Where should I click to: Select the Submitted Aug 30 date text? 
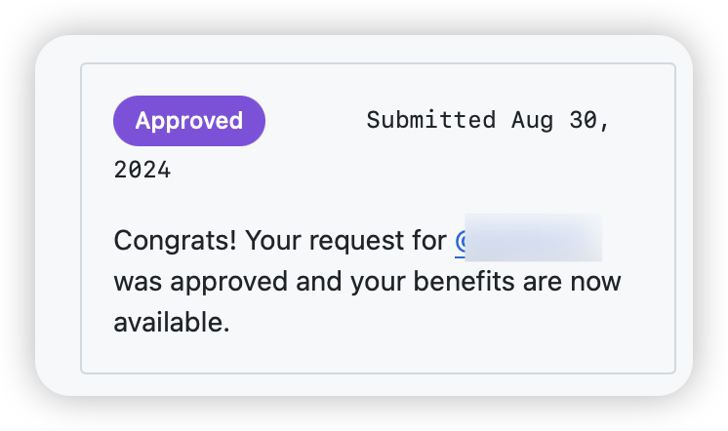pyautogui.click(x=488, y=120)
